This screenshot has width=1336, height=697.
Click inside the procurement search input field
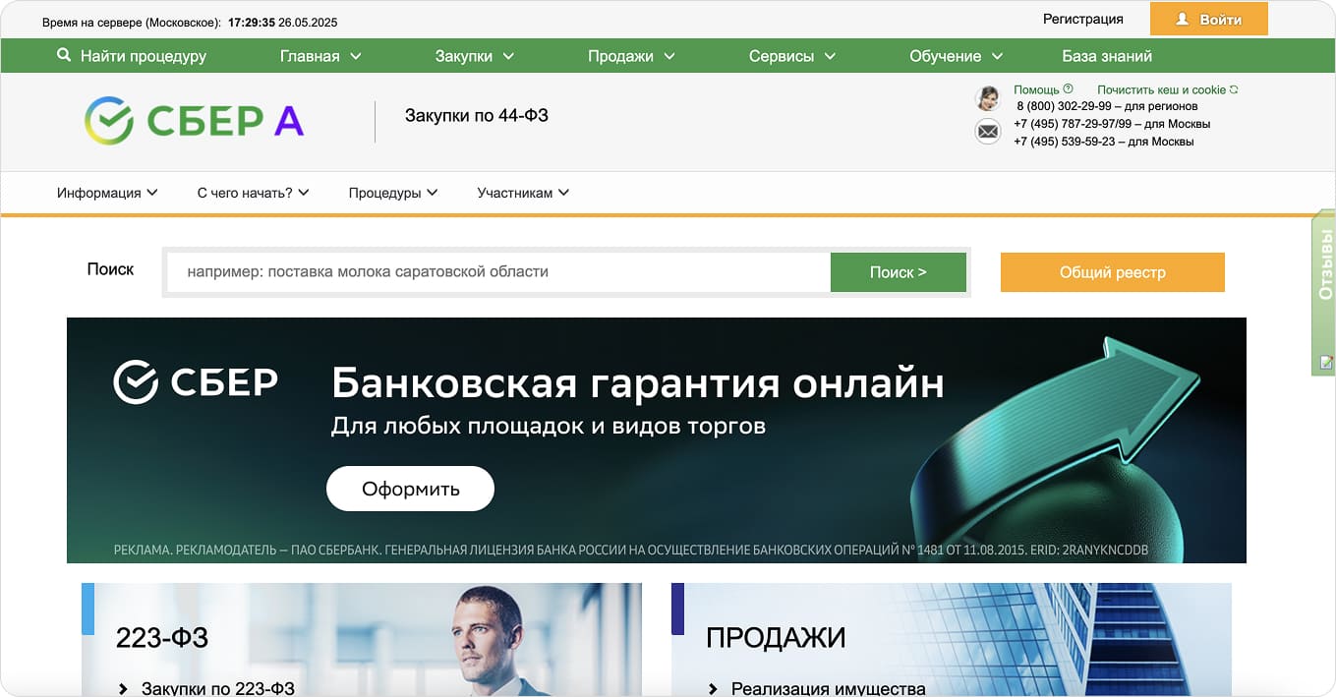click(492, 272)
